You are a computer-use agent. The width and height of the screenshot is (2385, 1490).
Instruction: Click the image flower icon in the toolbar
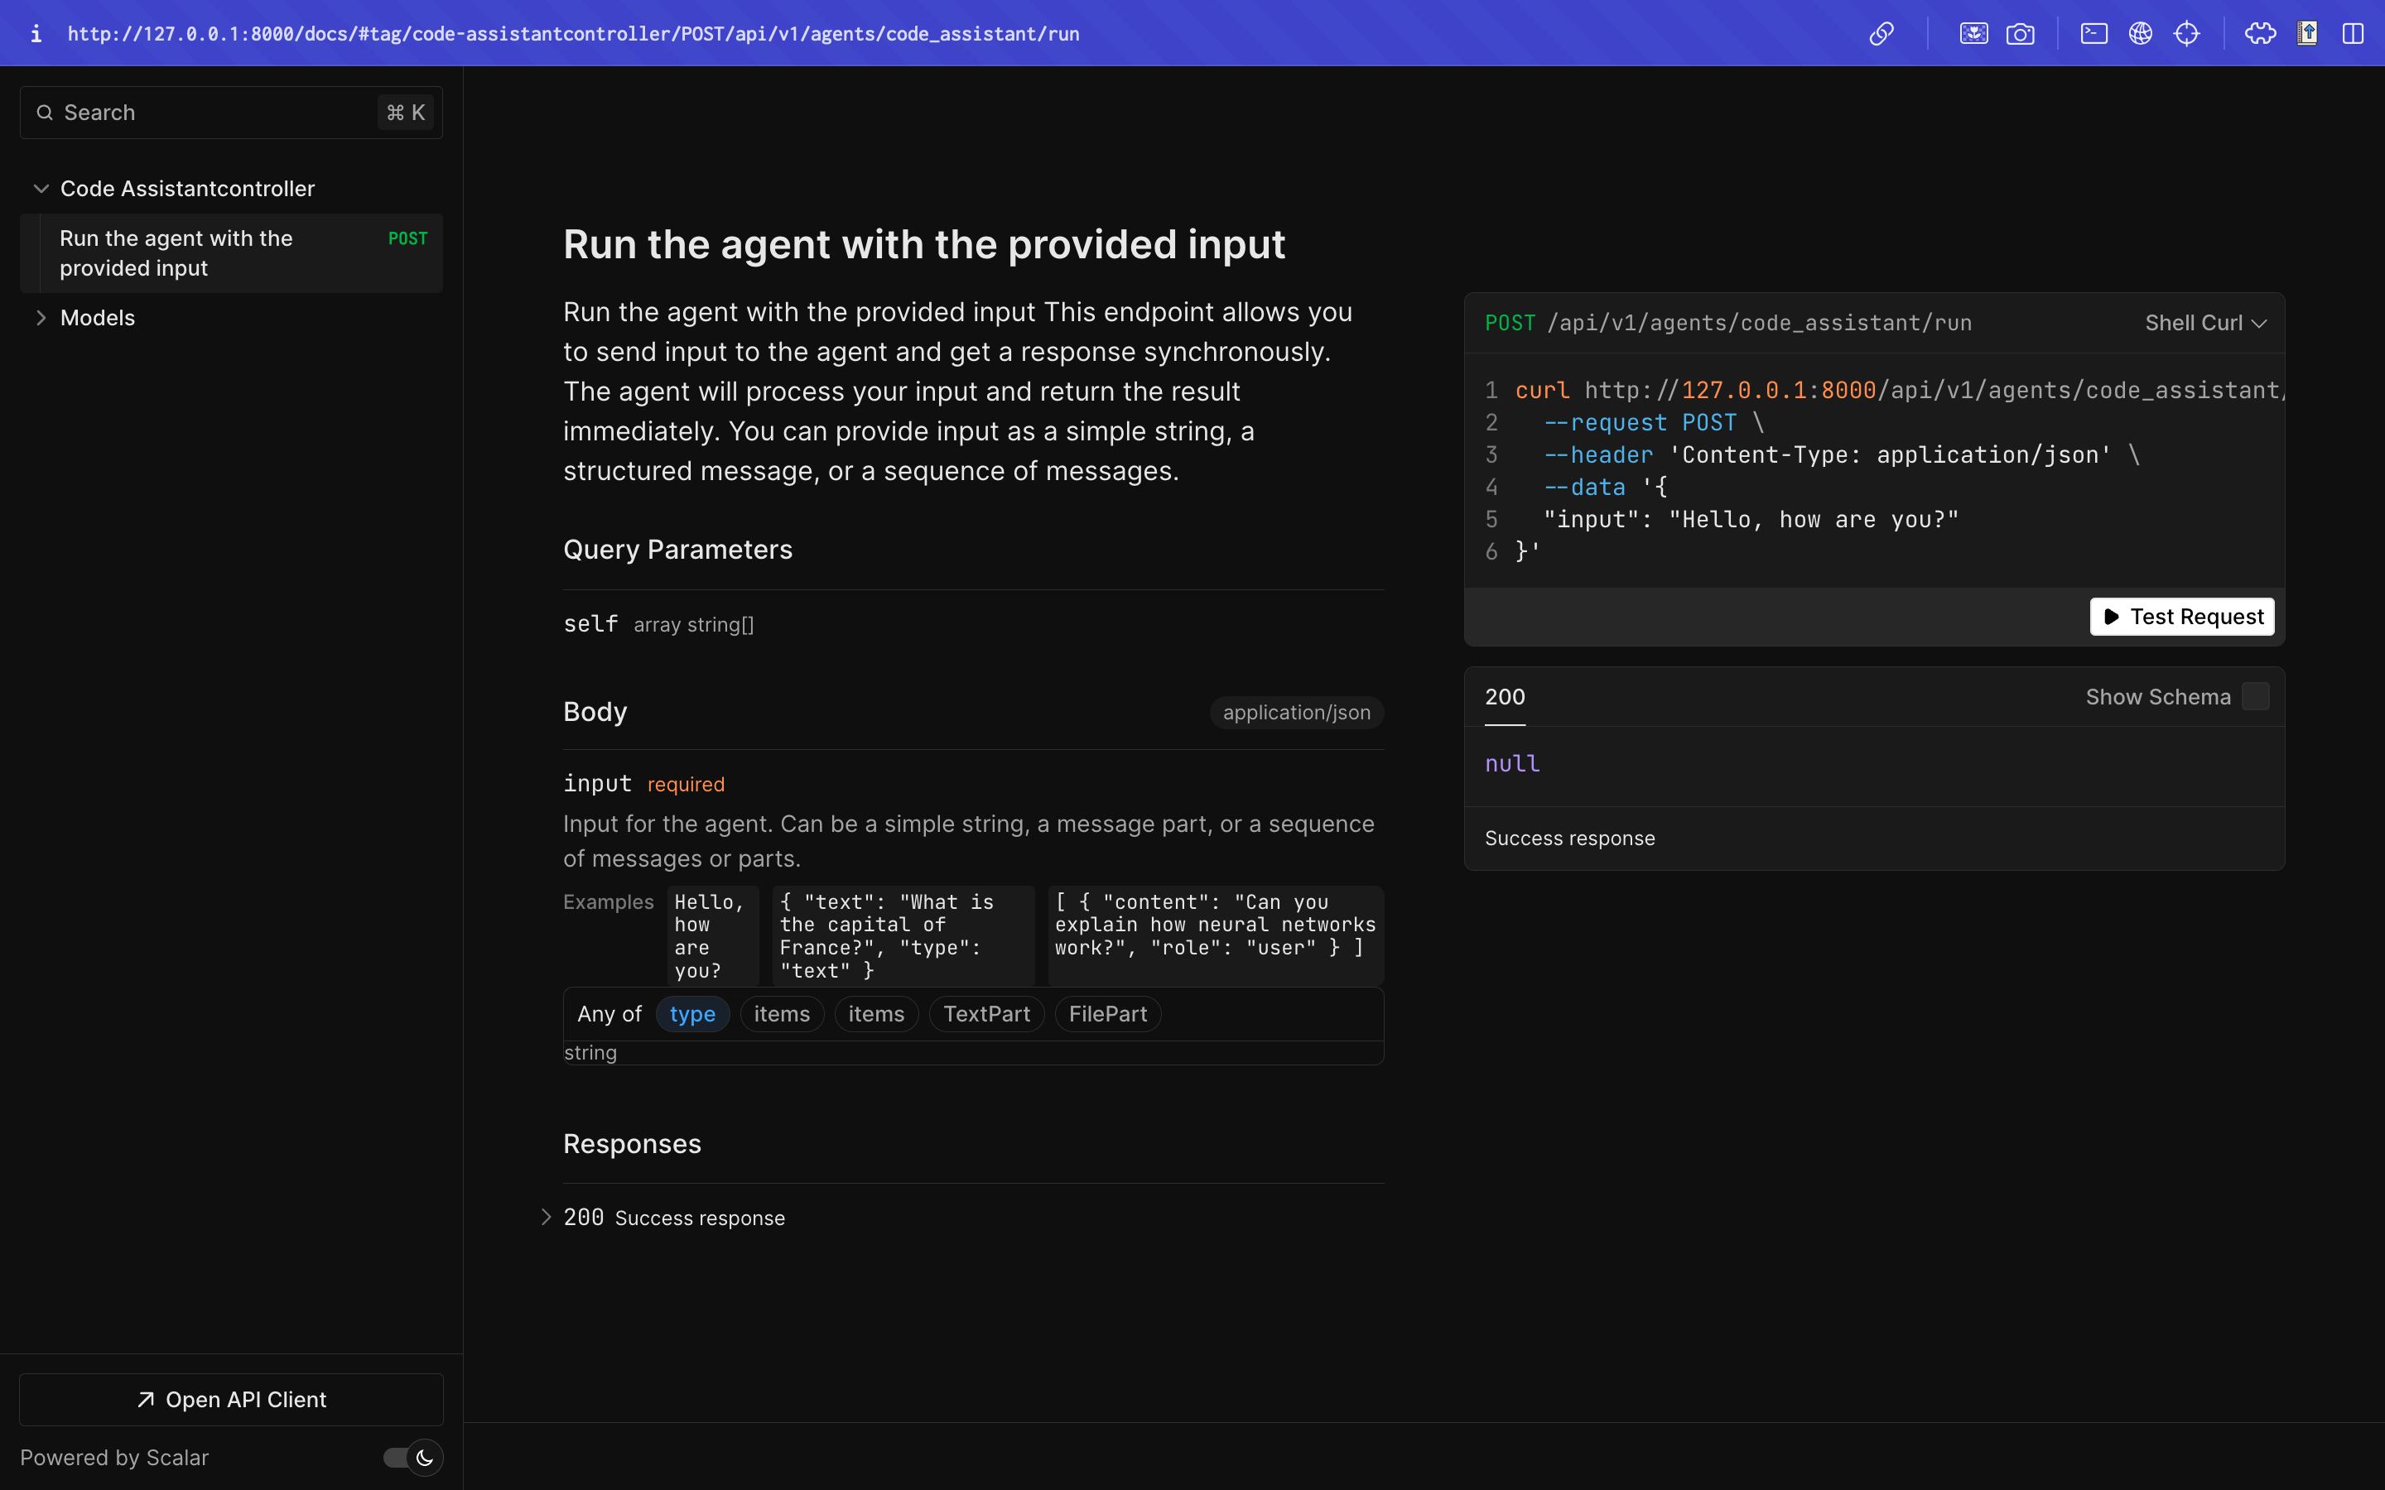1974,32
